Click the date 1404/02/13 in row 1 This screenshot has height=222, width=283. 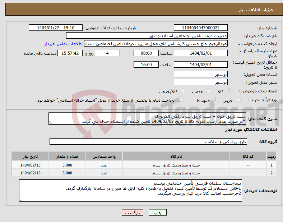30,165
